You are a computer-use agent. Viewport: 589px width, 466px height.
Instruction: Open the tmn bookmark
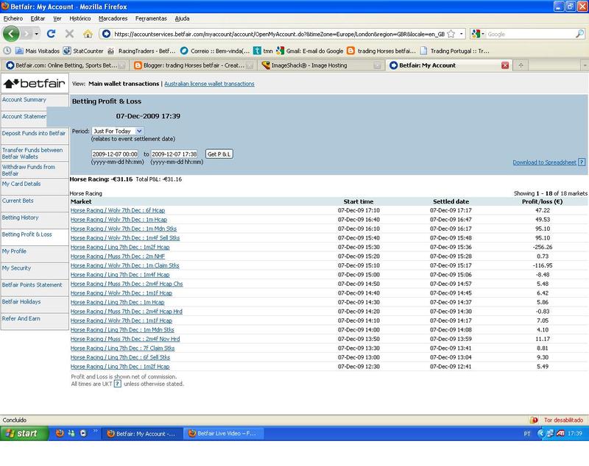point(263,51)
